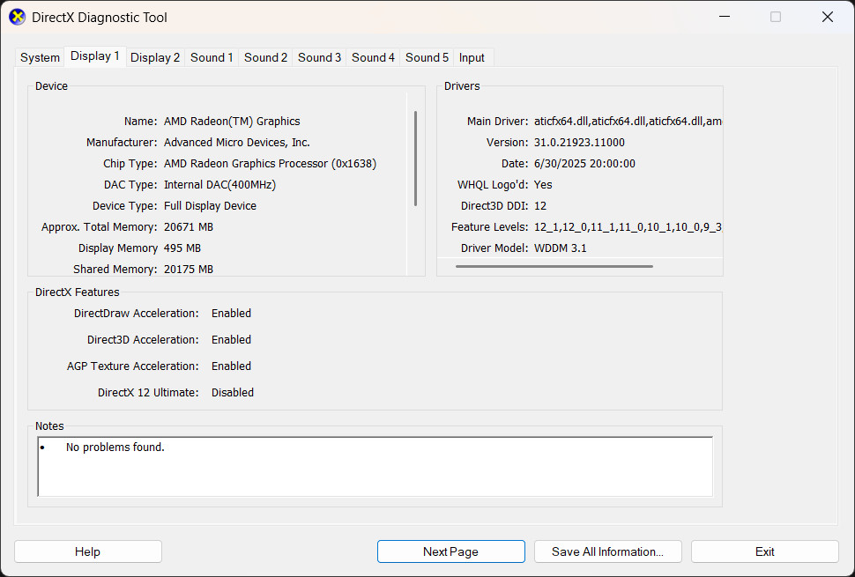This screenshot has width=855, height=577.
Task: Close the DirectX Diagnostic Tool window
Action: (x=827, y=17)
